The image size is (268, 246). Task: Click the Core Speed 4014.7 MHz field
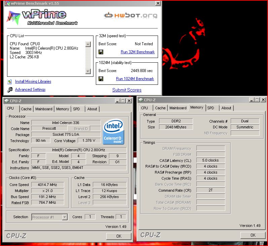click(x=47, y=185)
